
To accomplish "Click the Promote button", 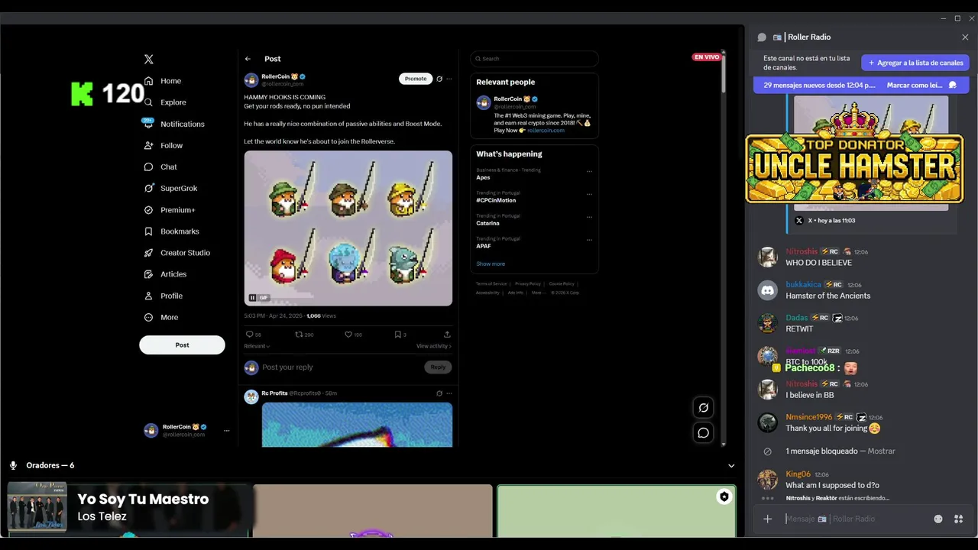I will coord(416,79).
